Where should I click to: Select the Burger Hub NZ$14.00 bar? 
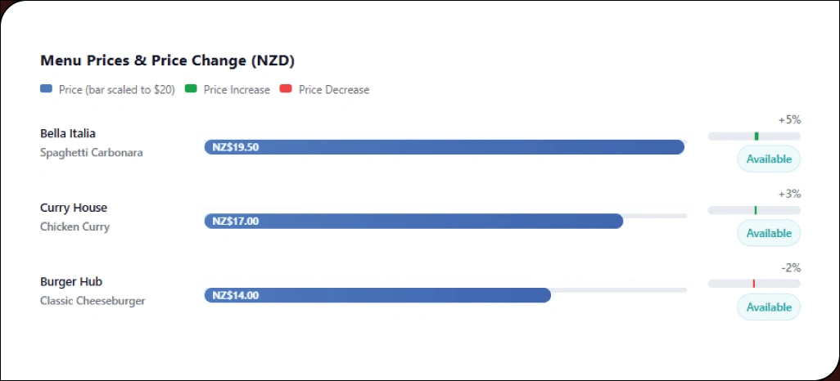coord(377,295)
